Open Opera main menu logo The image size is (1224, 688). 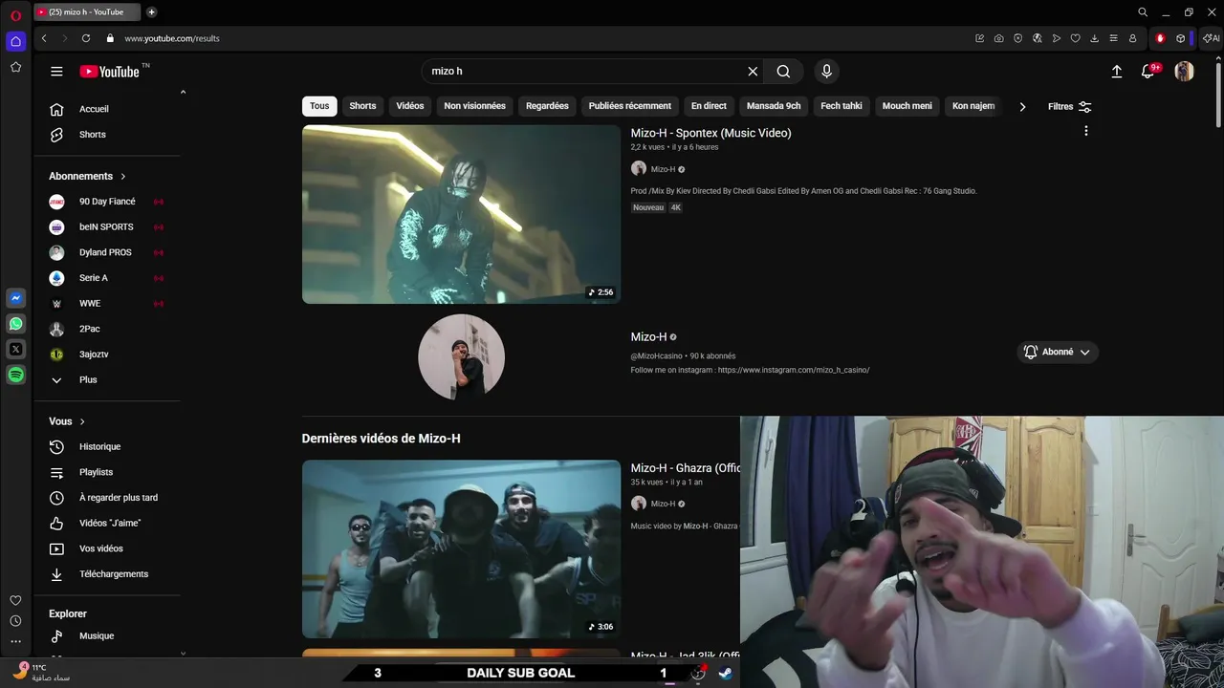point(15,15)
